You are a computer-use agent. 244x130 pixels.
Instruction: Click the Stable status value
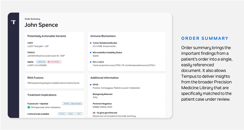[x=96, y=56]
